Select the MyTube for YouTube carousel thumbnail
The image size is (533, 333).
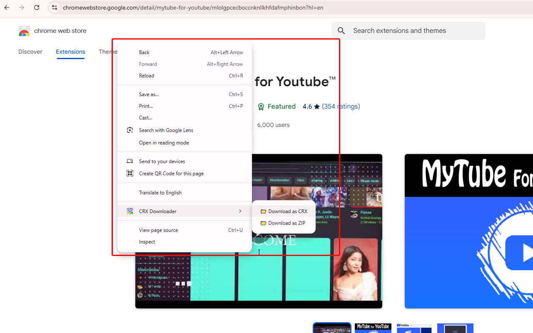click(373, 328)
